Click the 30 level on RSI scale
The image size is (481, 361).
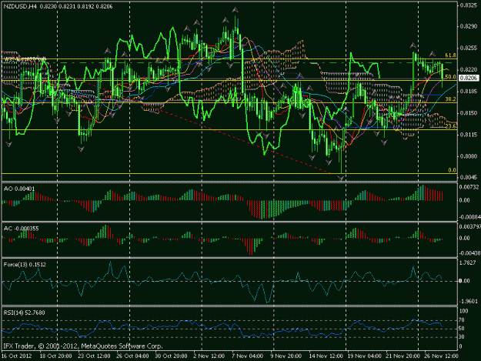[462, 337]
